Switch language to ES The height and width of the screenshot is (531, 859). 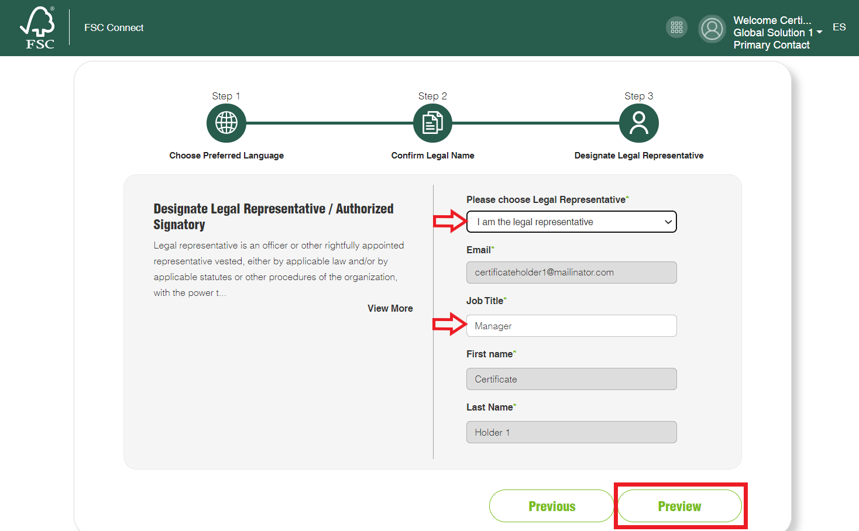[x=839, y=27]
